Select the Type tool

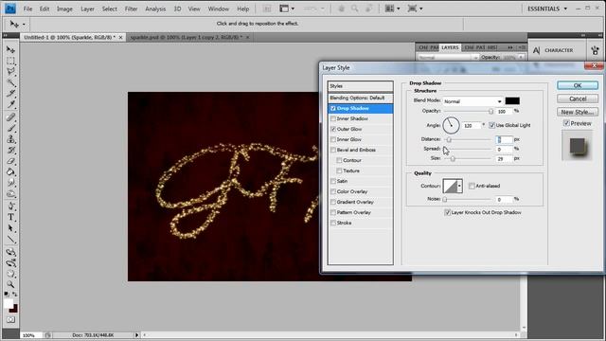pyautogui.click(x=10, y=217)
